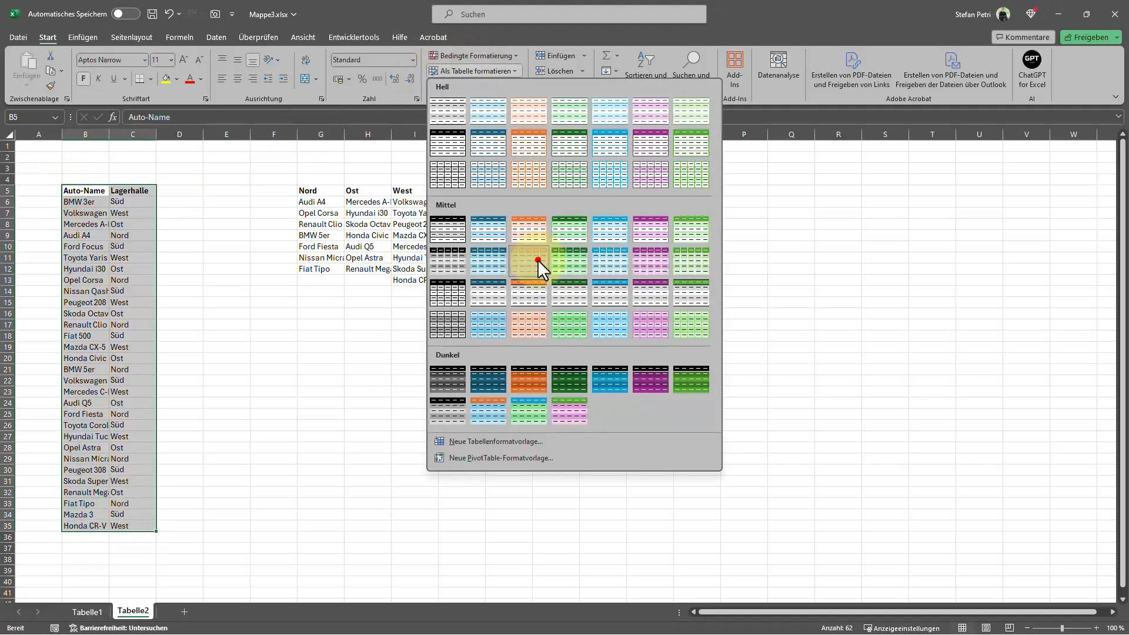The width and height of the screenshot is (1129, 635).
Task: Click the Kommentare button
Action: point(1023,37)
